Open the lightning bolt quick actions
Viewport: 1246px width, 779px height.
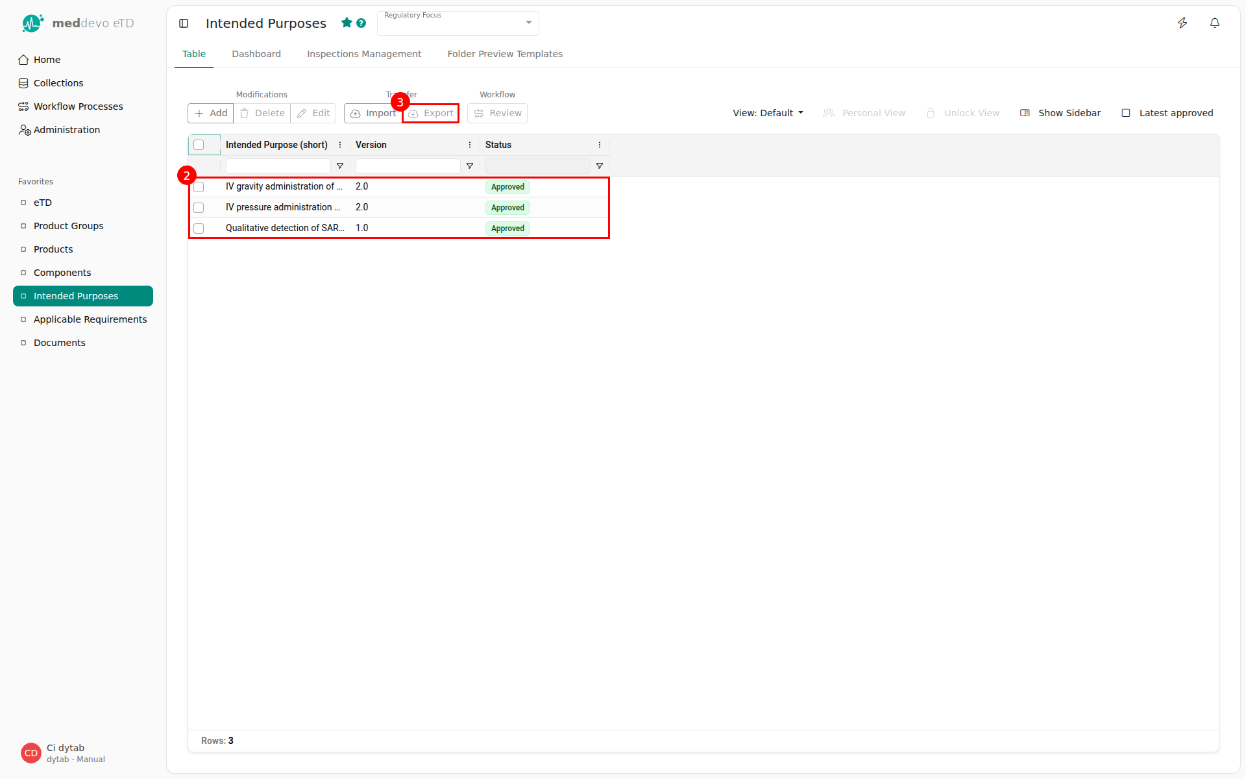(x=1182, y=23)
